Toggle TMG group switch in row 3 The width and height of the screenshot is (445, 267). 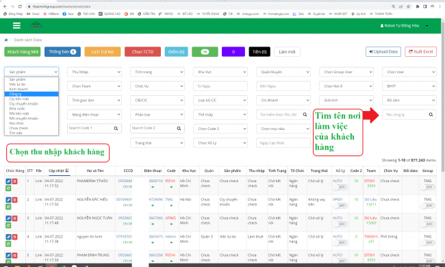(427, 224)
